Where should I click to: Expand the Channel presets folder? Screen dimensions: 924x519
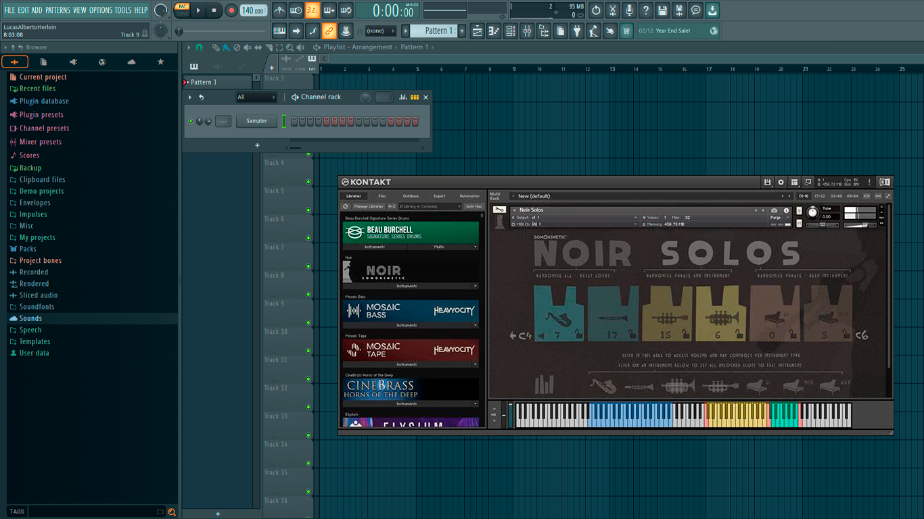(x=43, y=128)
